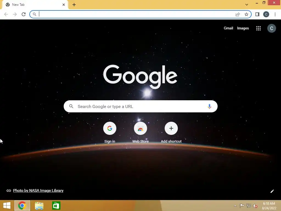Image resolution: width=281 pixels, height=211 pixels.
Task: Open the Sign in shortcut
Action: click(110, 132)
